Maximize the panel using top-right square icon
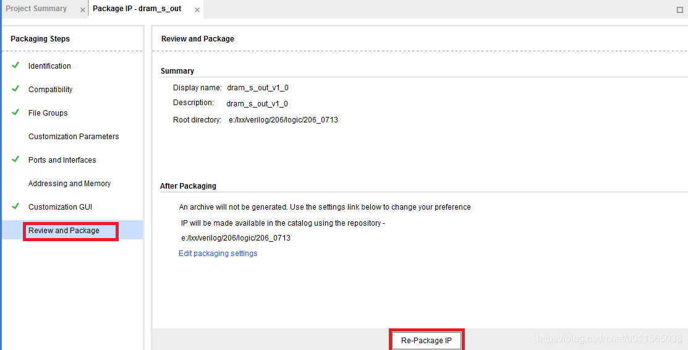This screenshot has width=688, height=350. pyautogui.click(x=680, y=10)
